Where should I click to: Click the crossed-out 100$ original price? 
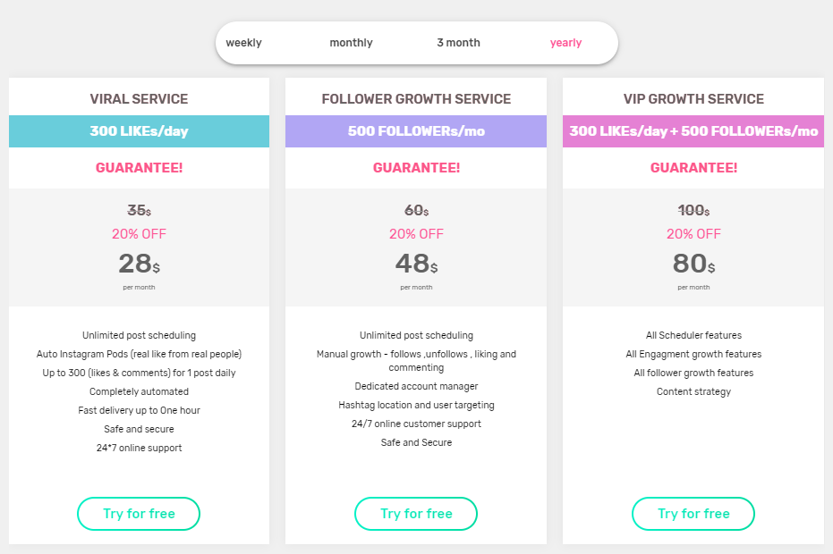[693, 211]
